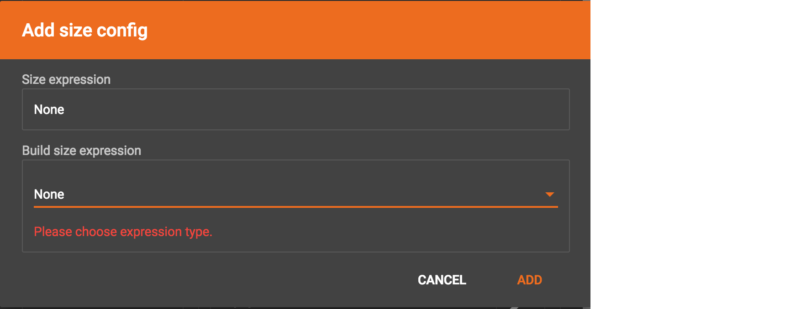Screen dimensions: 801x309
Task: Expand expression type list via caret
Action: click(x=549, y=195)
